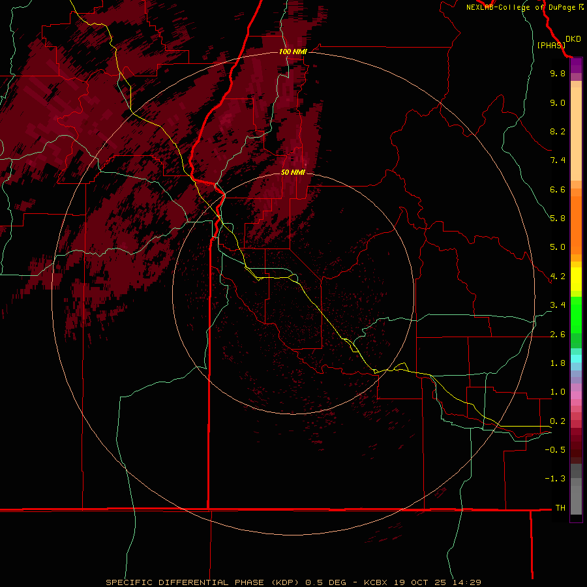Click the DKD label above color scale
The height and width of the screenshot is (587, 587).
point(573,39)
